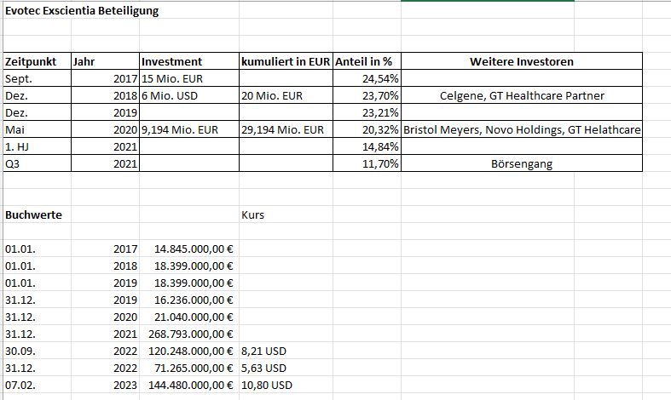This screenshot has height=400, width=671.
Task: Click the 'Sept.' cell
Action: (38, 78)
